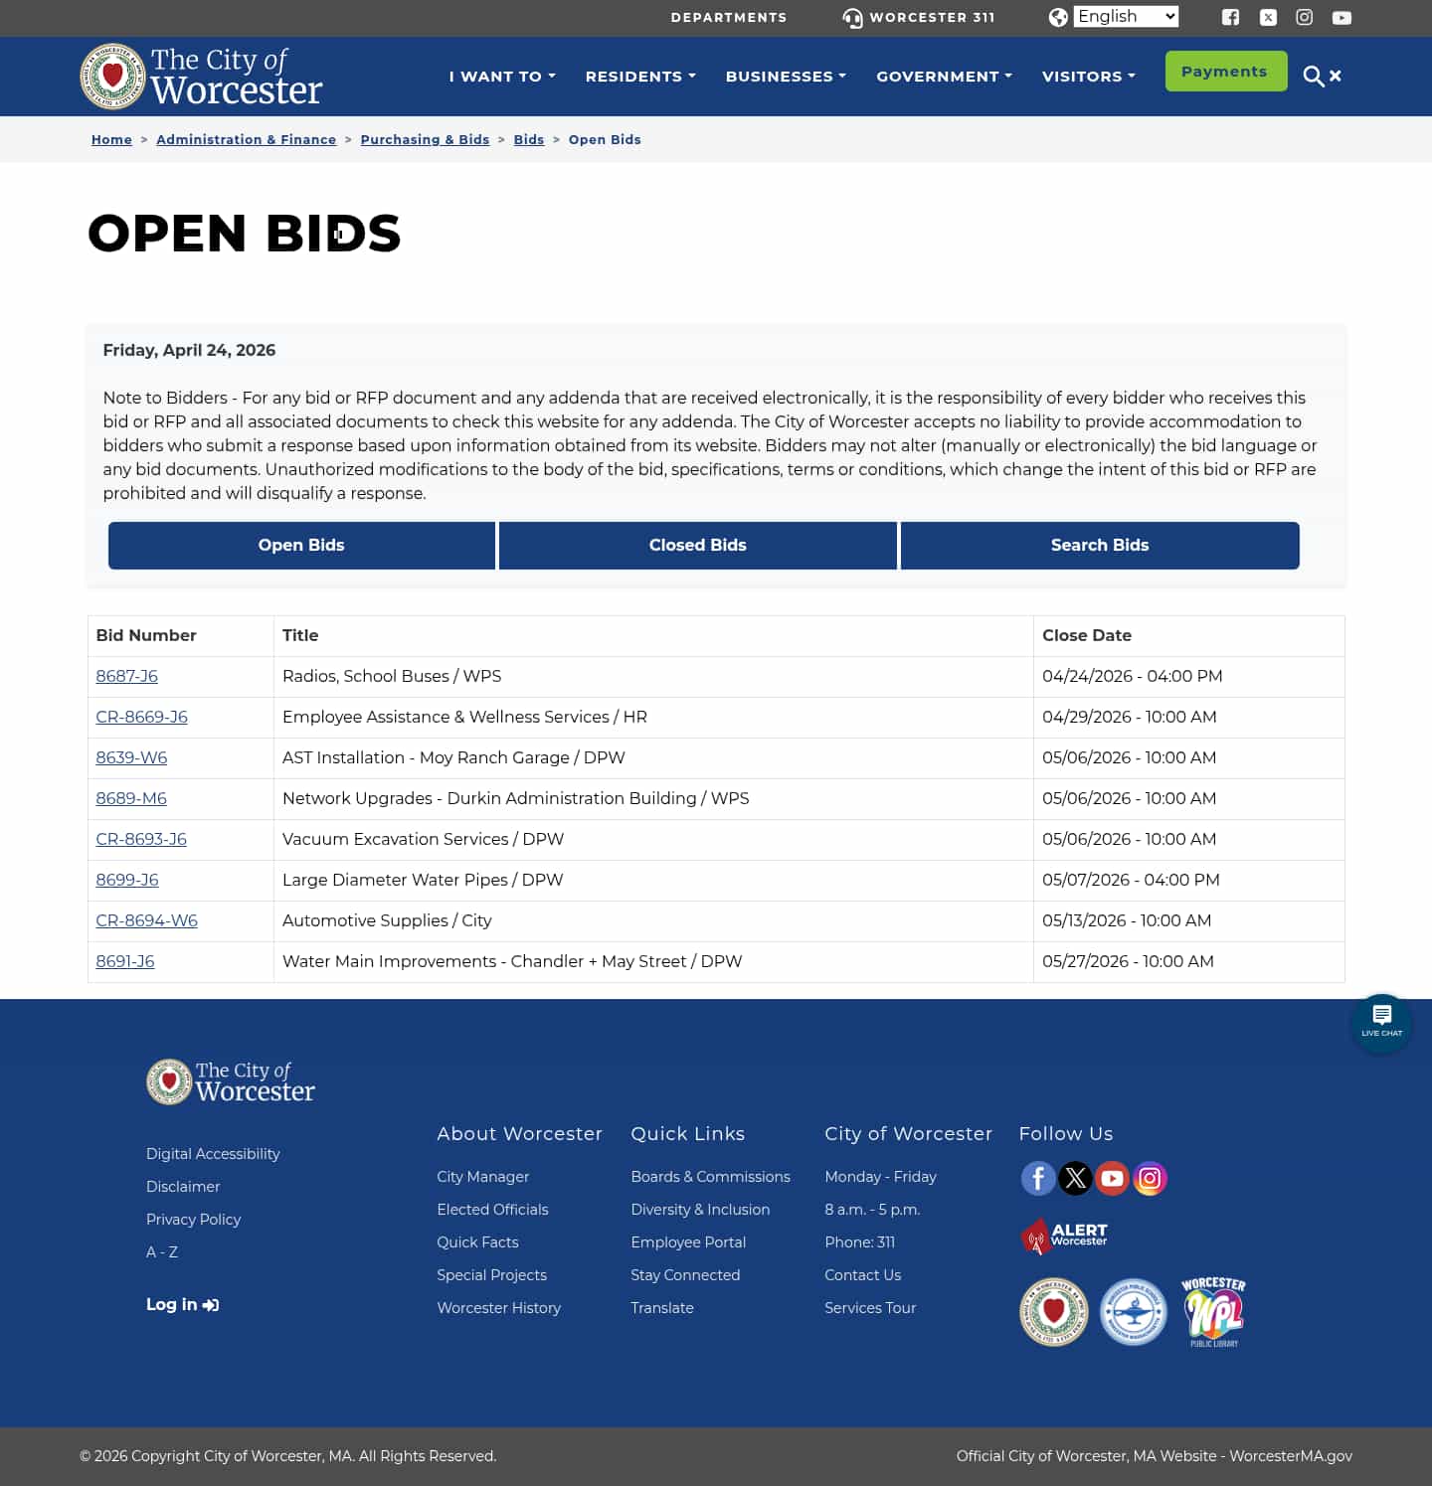
Task: Open the Purchasing & Bids breadcrumb link
Action: (425, 139)
